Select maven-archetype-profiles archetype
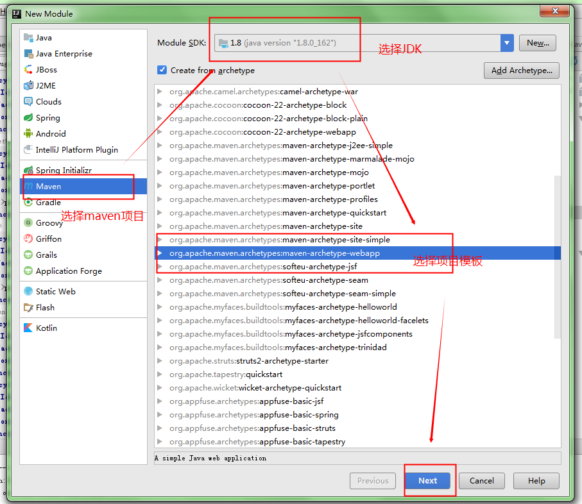 pyautogui.click(x=358, y=199)
